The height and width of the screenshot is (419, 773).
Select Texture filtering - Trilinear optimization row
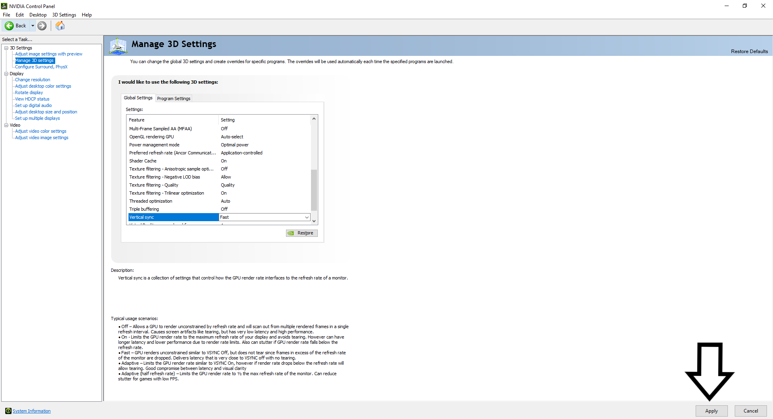pos(219,193)
